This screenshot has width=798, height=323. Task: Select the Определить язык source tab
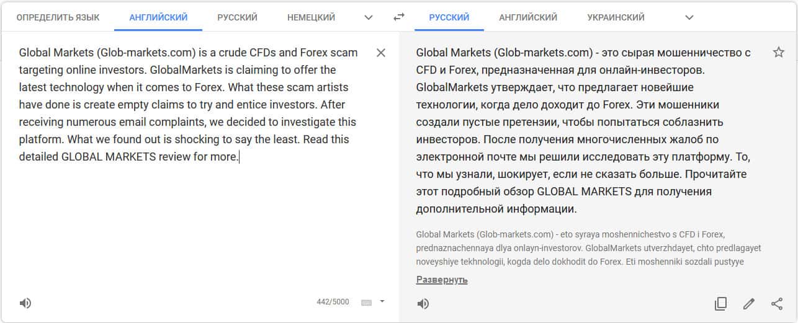[x=58, y=17]
